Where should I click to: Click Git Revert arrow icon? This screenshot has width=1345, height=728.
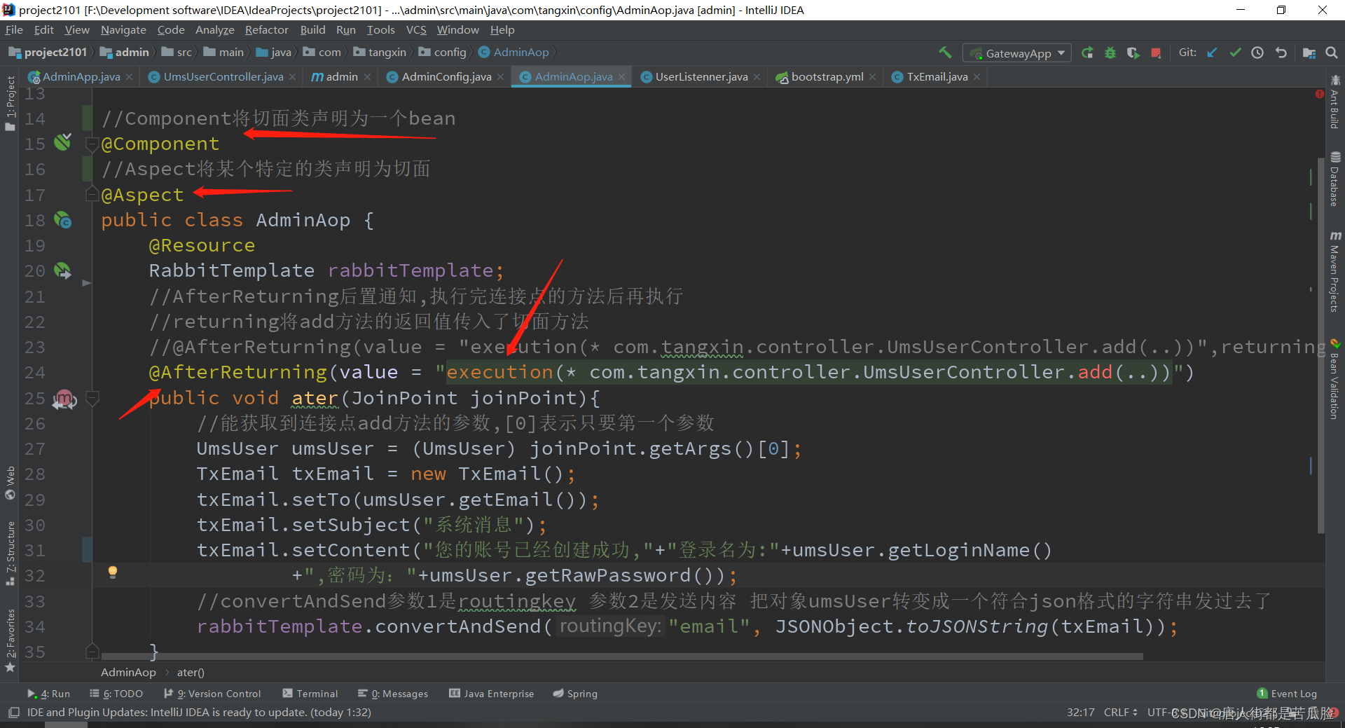click(x=1281, y=53)
